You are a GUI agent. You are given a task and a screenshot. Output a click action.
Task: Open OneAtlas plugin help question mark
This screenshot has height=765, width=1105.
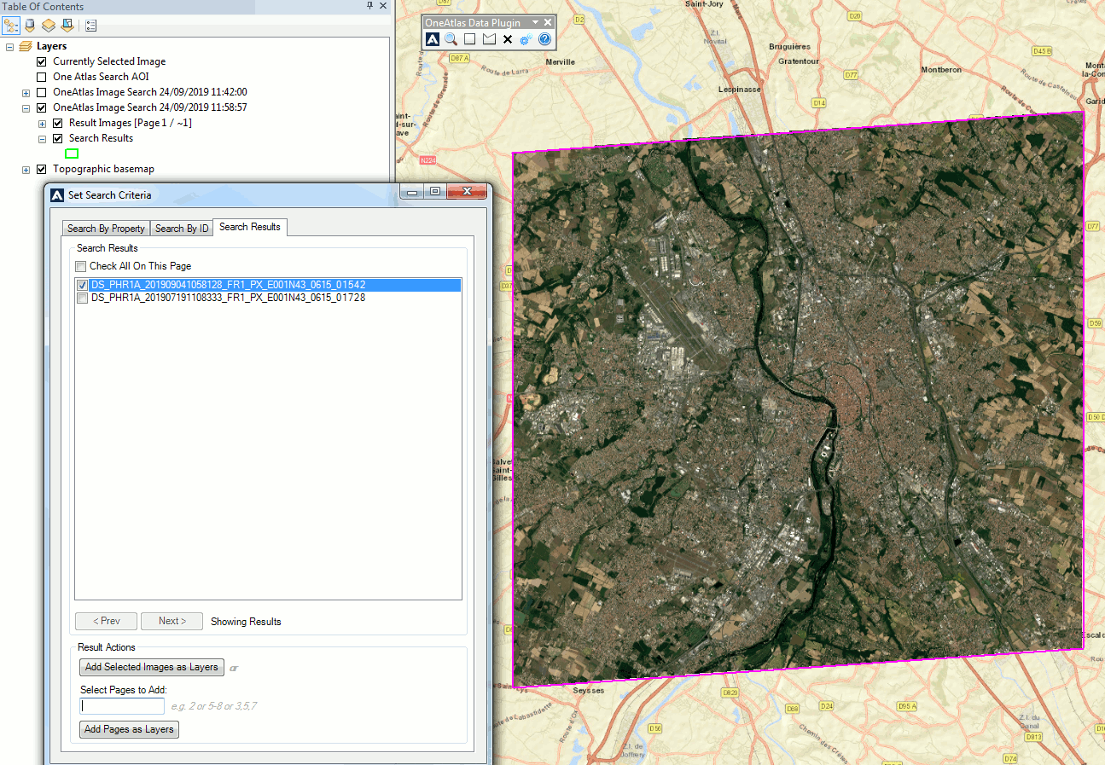[544, 39]
